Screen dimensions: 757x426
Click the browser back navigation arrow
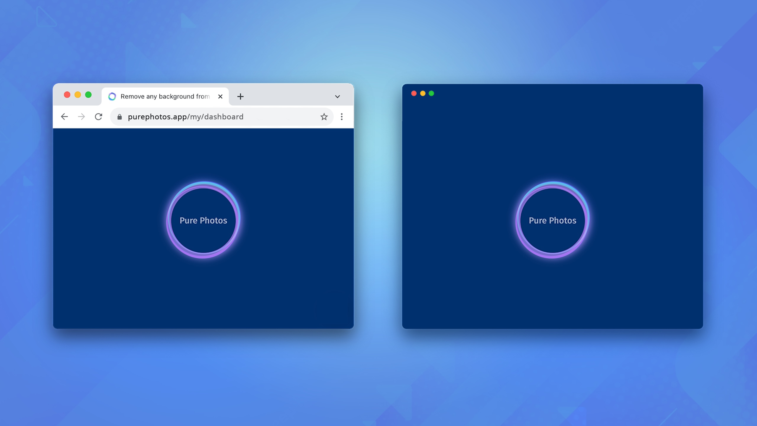pyautogui.click(x=65, y=117)
